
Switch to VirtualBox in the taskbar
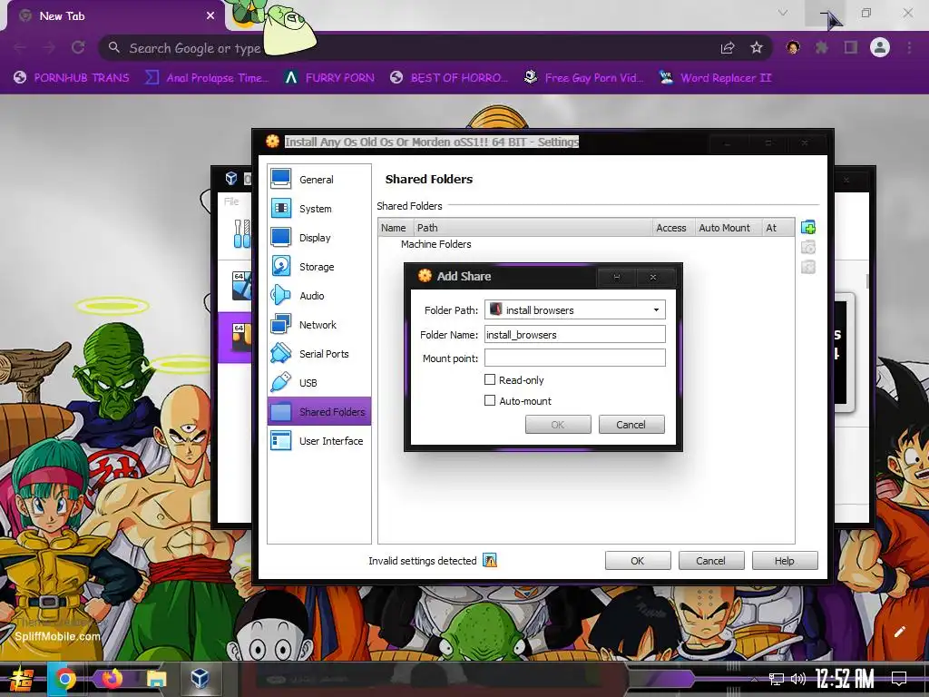pyautogui.click(x=200, y=677)
